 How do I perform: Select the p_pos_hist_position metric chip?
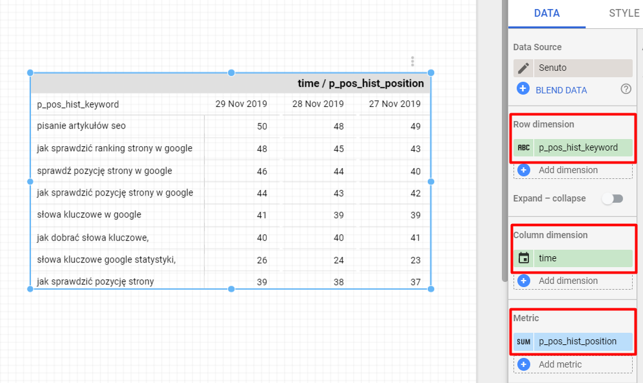[x=573, y=342]
